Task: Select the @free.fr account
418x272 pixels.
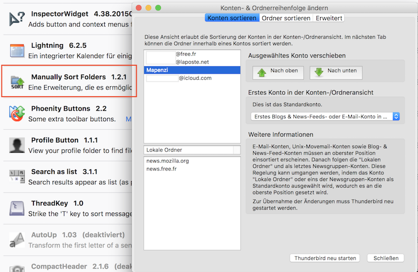Action: pyautogui.click(x=192, y=54)
